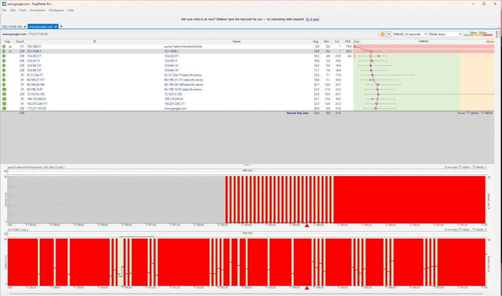The image size is (502, 296).
Task: Open the Edit menu
Action: (13, 10)
